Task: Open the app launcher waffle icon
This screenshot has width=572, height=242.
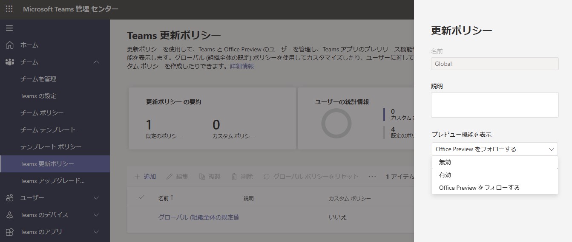Action: point(9,9)
